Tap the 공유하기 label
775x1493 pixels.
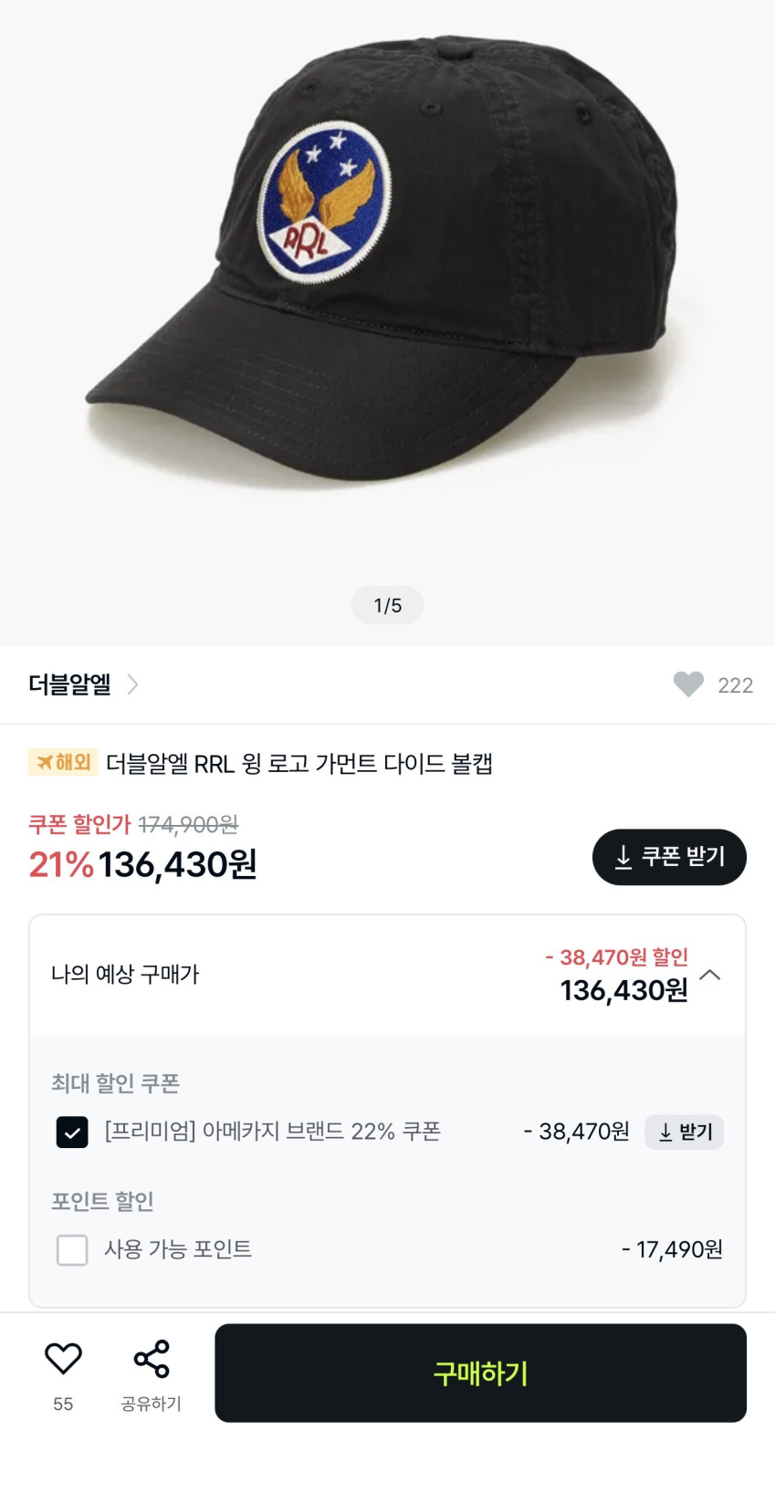152,1404
